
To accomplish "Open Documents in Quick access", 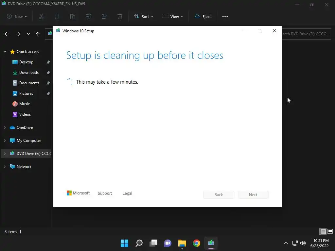I will pyautogui.click(x=29, y=83).
